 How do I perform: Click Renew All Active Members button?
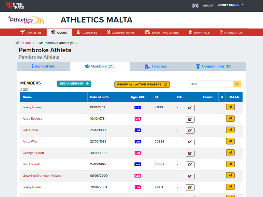pos(142,84)
